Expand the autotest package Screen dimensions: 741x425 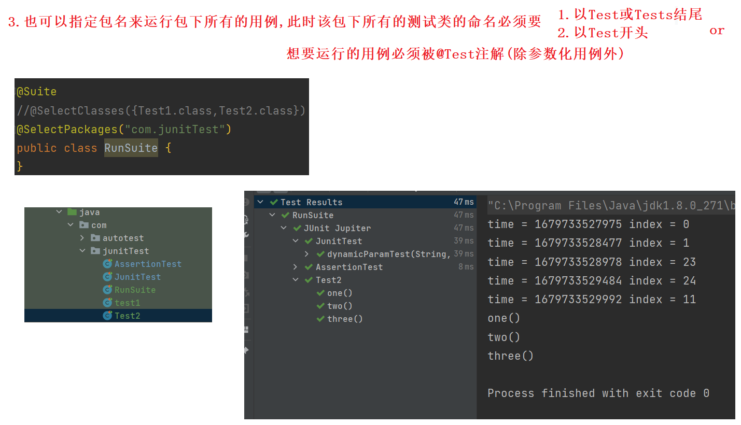pos(82,238)
